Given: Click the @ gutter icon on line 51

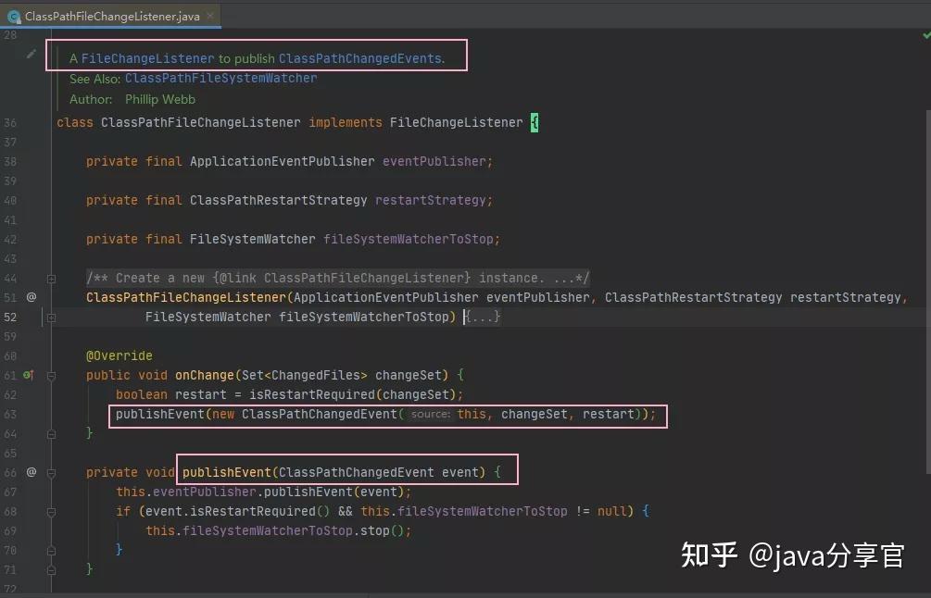Looking at the screenshot, I should coord(31,296).
